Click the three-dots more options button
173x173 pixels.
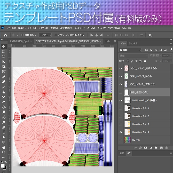pyautogui.click(x=141, y=35)
